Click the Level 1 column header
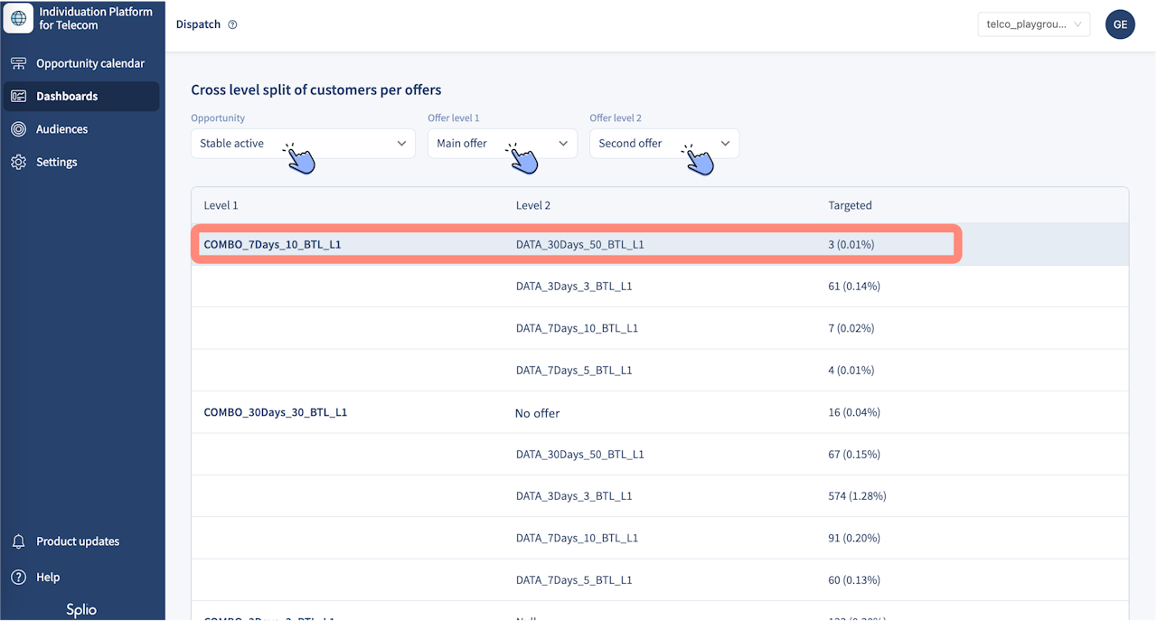Viewport: 1157px width, 621px height. coord(221,205)
